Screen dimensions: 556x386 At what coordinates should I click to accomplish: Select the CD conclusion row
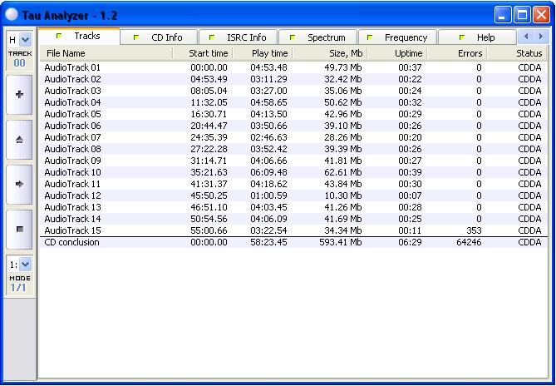coord(293,242)
